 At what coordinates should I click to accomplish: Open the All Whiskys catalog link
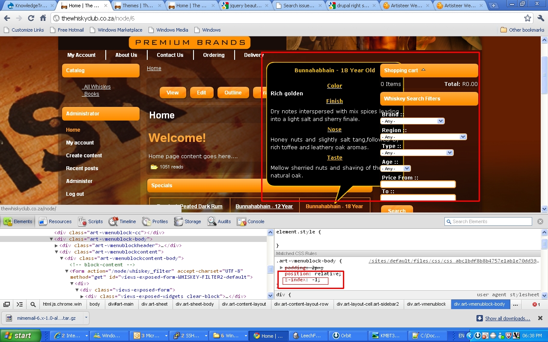pyautogui.click(x=97, y=87)
